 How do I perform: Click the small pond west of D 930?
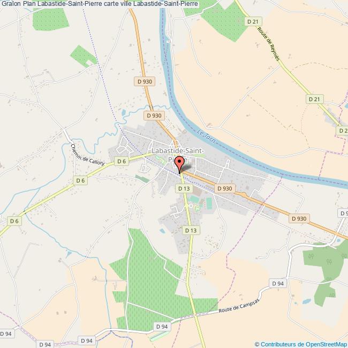coord(124,112)
